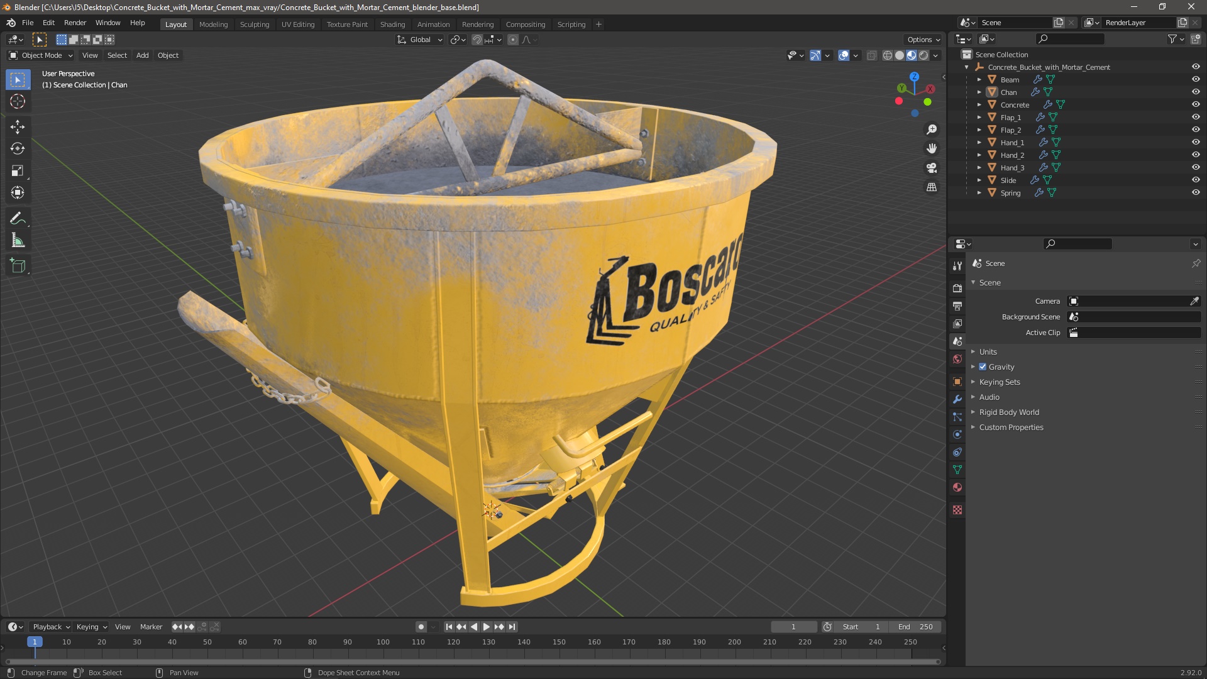Open Global transform orientation dropdown

(420, 40)
